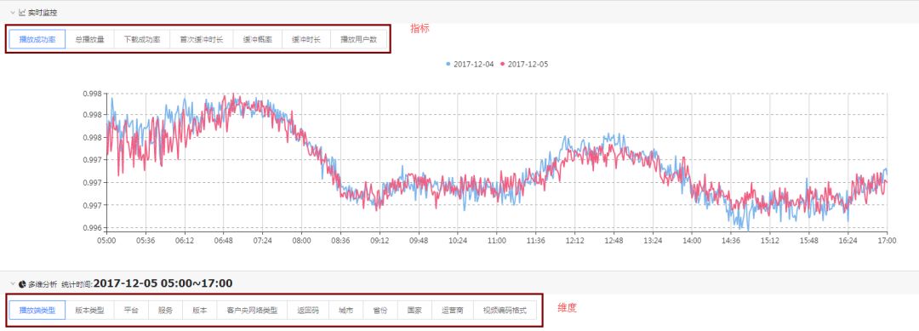919x331 pixels.
Task: Open the 下载成功率 metric tab
Action: tap(142, 40)
